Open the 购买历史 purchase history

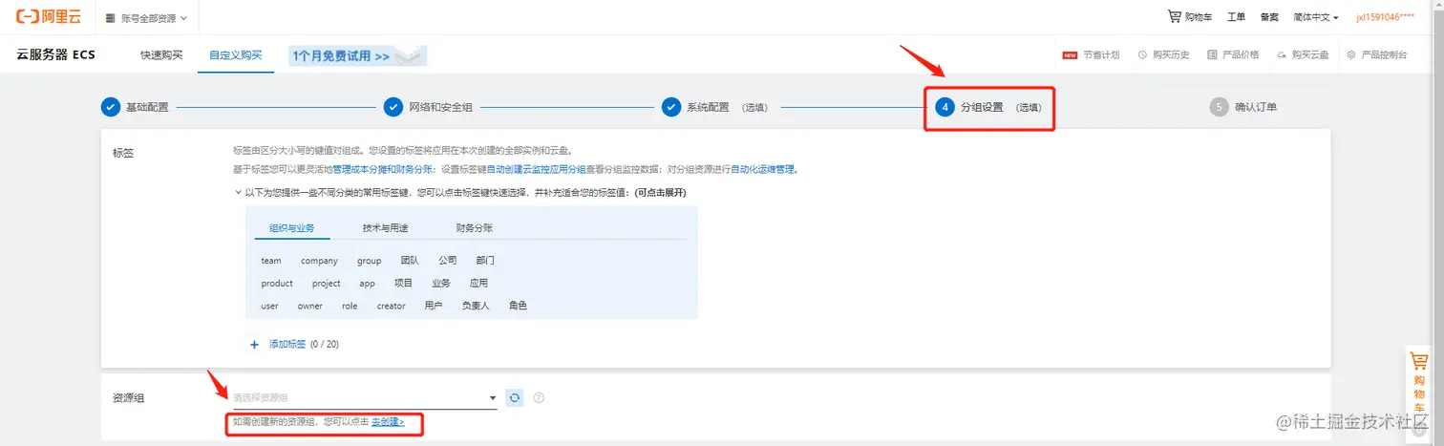(x=1171, y=55)
